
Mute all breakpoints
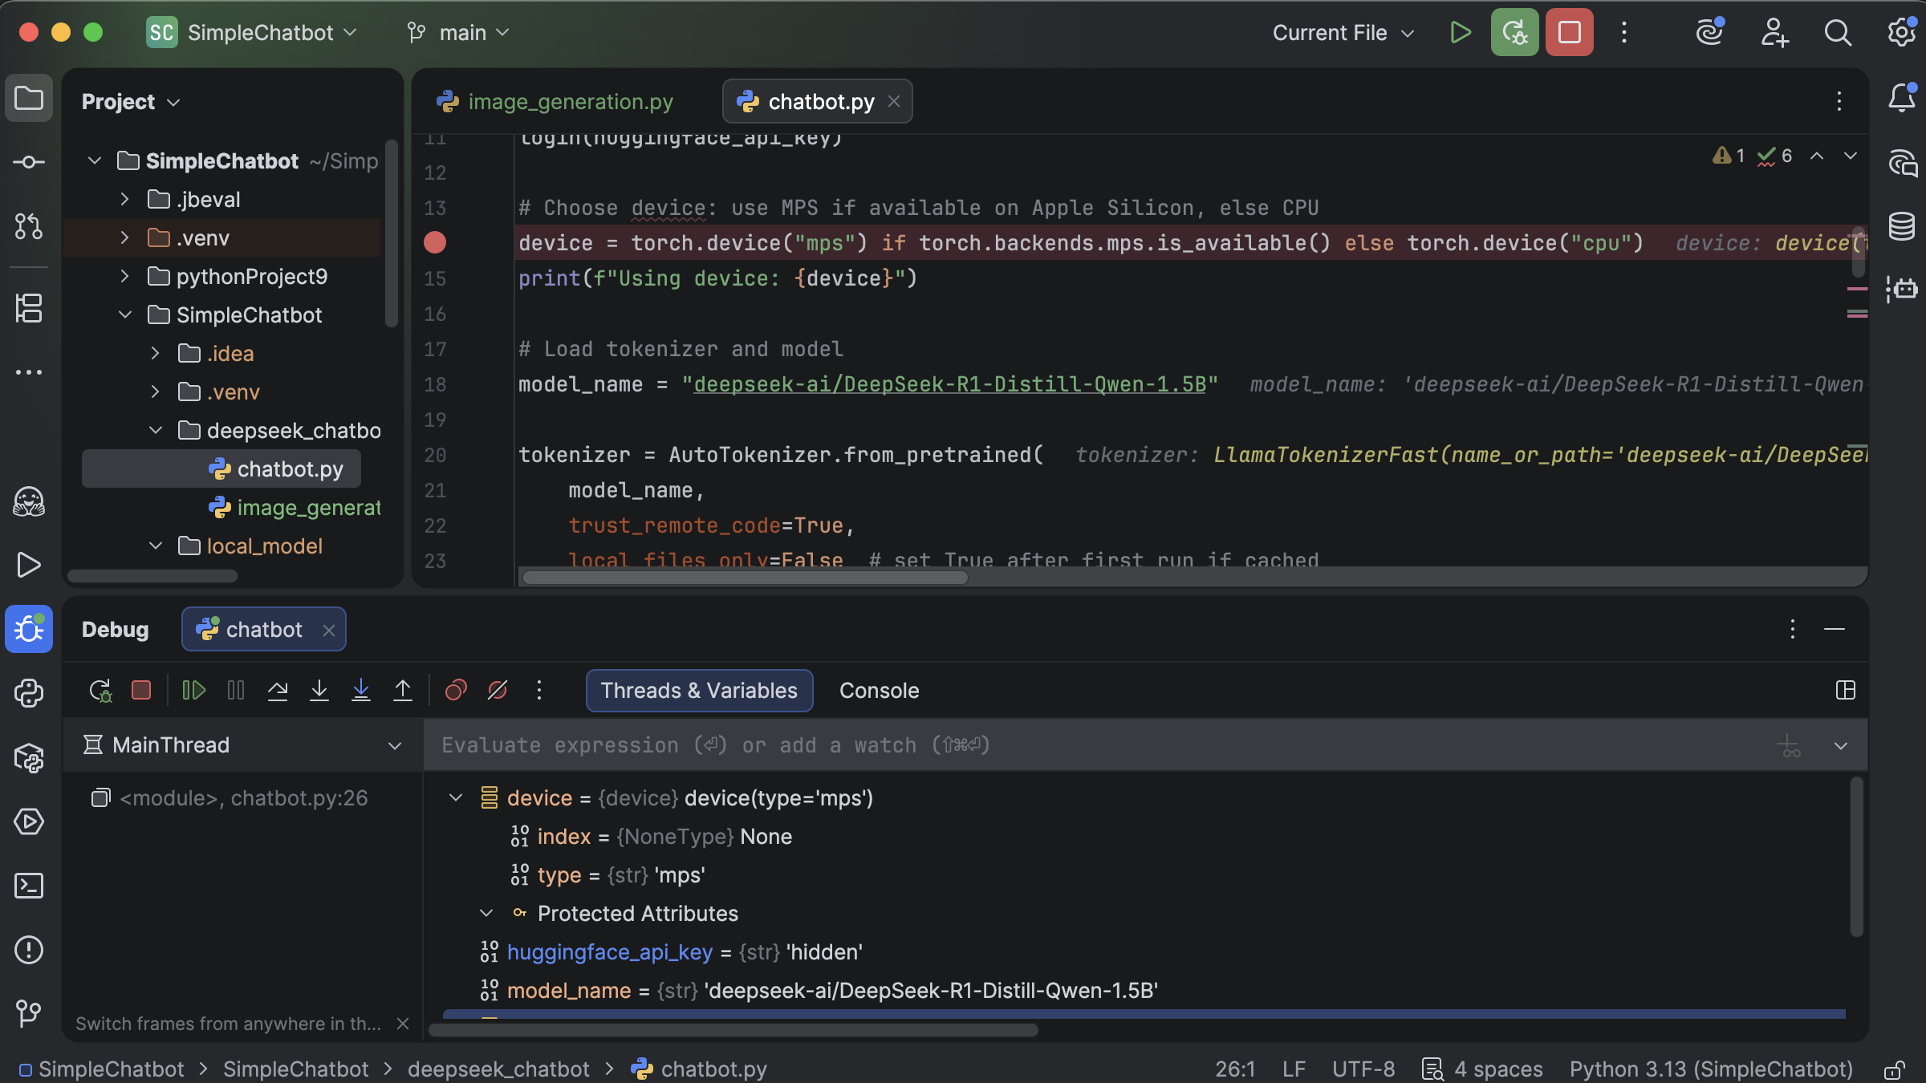coord(497,690)
